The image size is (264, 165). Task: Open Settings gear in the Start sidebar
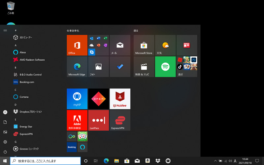(x=5, y=142)
